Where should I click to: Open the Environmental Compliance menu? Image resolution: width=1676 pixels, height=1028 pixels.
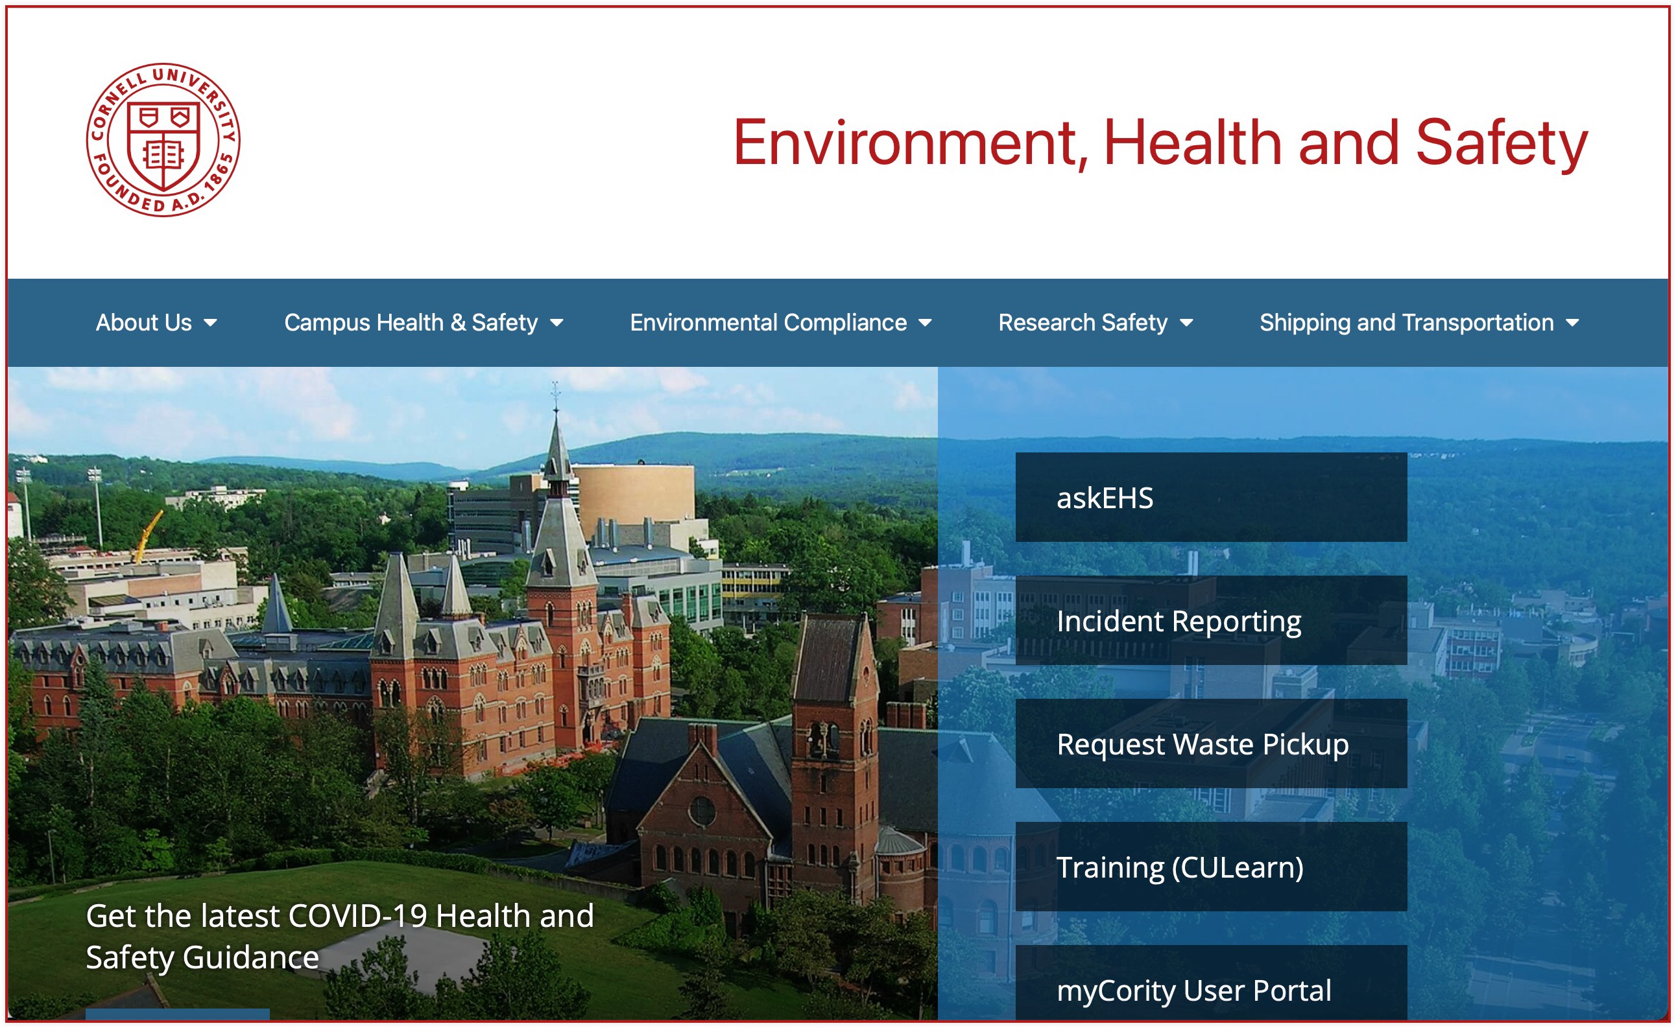[768, 322]
